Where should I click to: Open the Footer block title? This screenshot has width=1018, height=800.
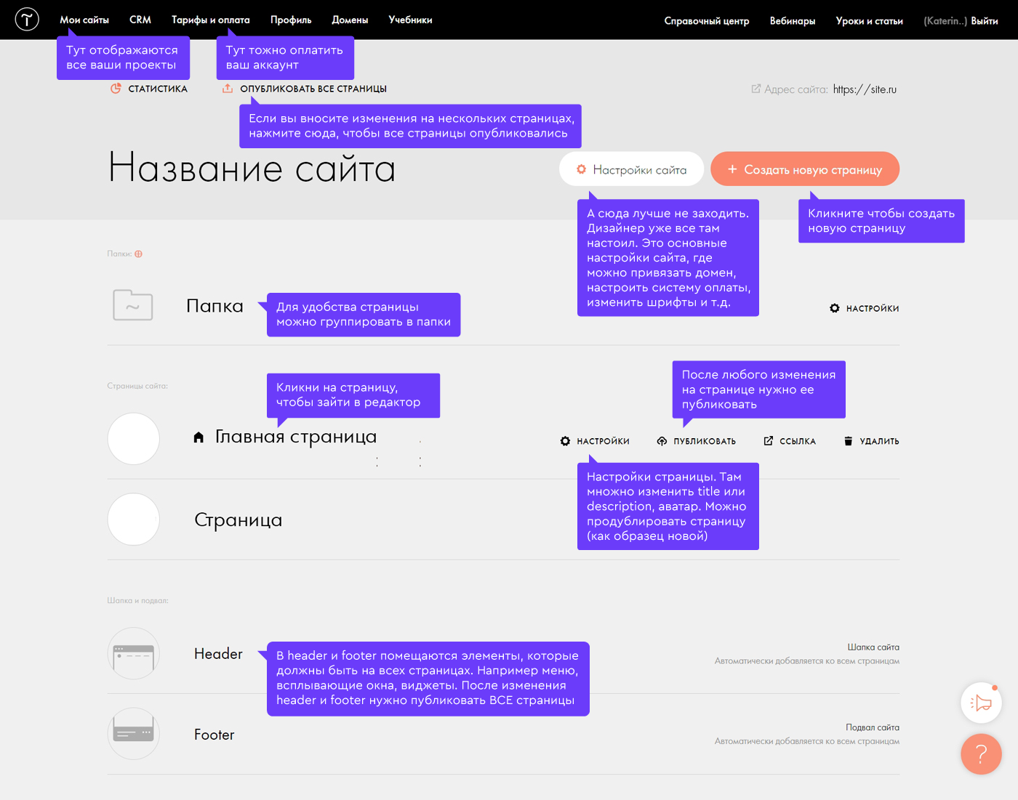coord(215,735)
